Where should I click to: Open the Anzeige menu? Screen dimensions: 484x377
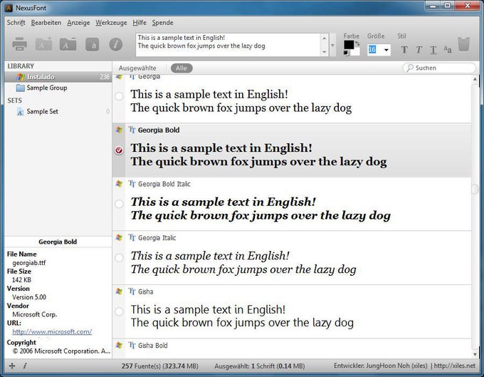click(x=78, y=23)
